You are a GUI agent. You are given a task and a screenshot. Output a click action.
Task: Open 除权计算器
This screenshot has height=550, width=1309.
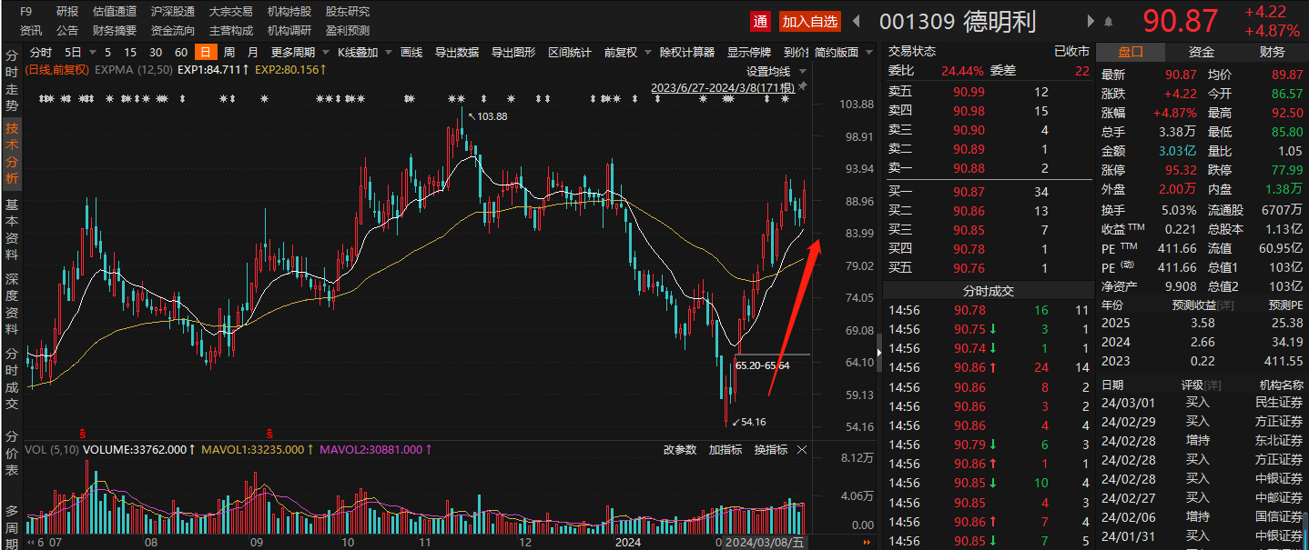coord(687,52)
